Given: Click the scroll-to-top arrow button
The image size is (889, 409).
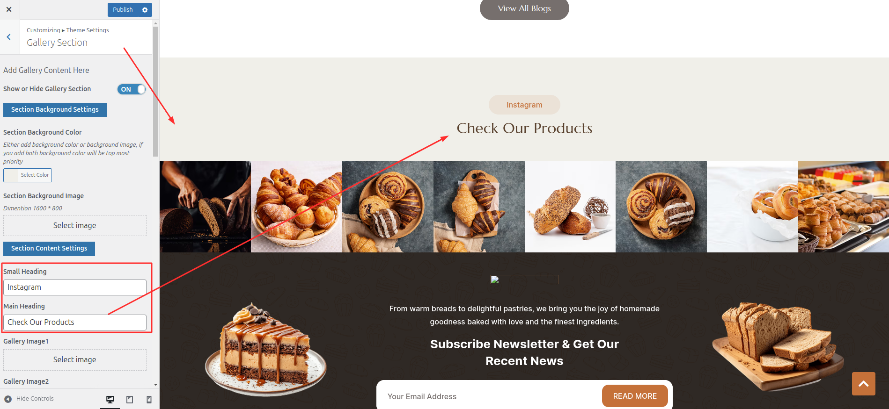Looking at the screenshot, I should [x=863, y=384].
